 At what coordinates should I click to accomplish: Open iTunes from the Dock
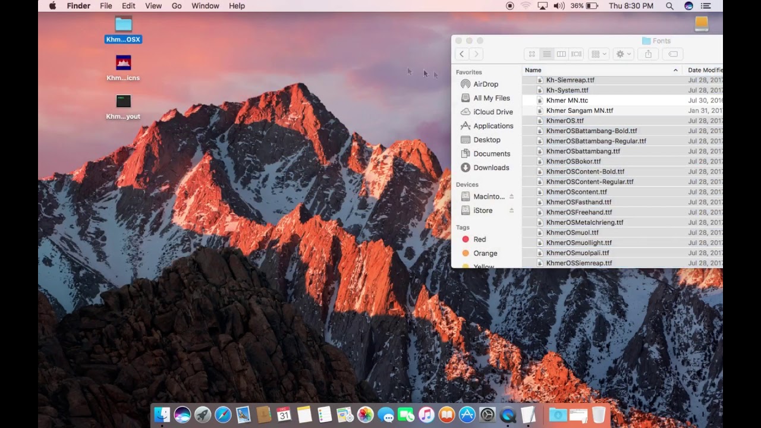[426, 414]
